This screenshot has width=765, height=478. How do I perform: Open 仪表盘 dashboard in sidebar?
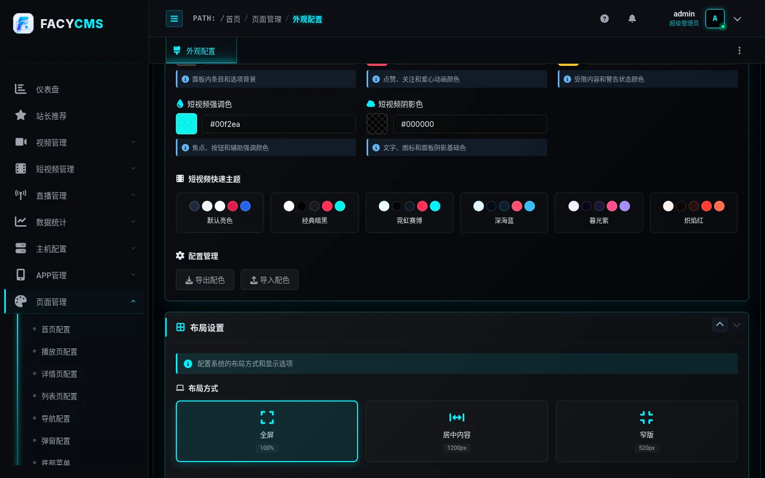point(74,89)
